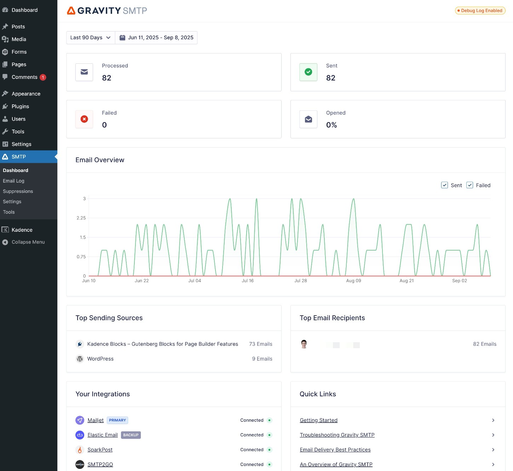Click the PRIMARY badge next to Mailjet
513x471 pixels.
pyautogui.click(x=117, y=420)
